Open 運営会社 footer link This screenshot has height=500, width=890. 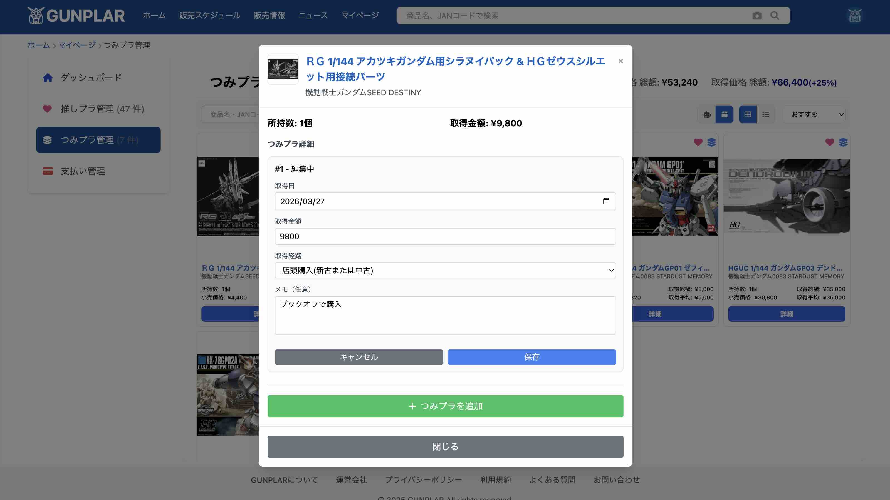tap(351, 480)
